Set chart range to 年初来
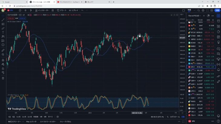The height and width of the screenshot is (124, 221). 36,117
